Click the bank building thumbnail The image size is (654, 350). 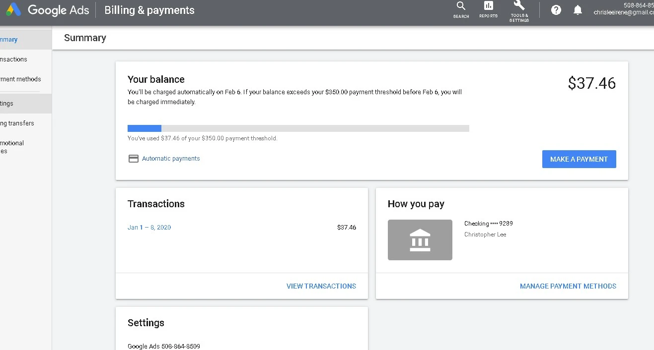[420, 240]
